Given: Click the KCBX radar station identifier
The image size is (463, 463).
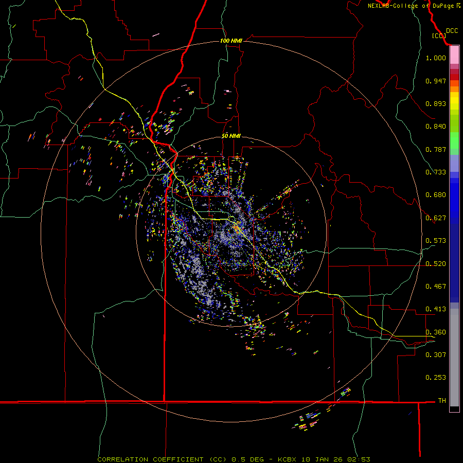Looking at the screenshot, I should click(288, 459).
